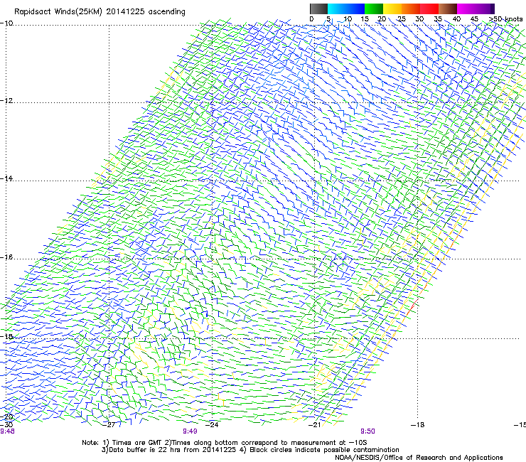Click the -30 longitude axis label

(x=6, y=424)
